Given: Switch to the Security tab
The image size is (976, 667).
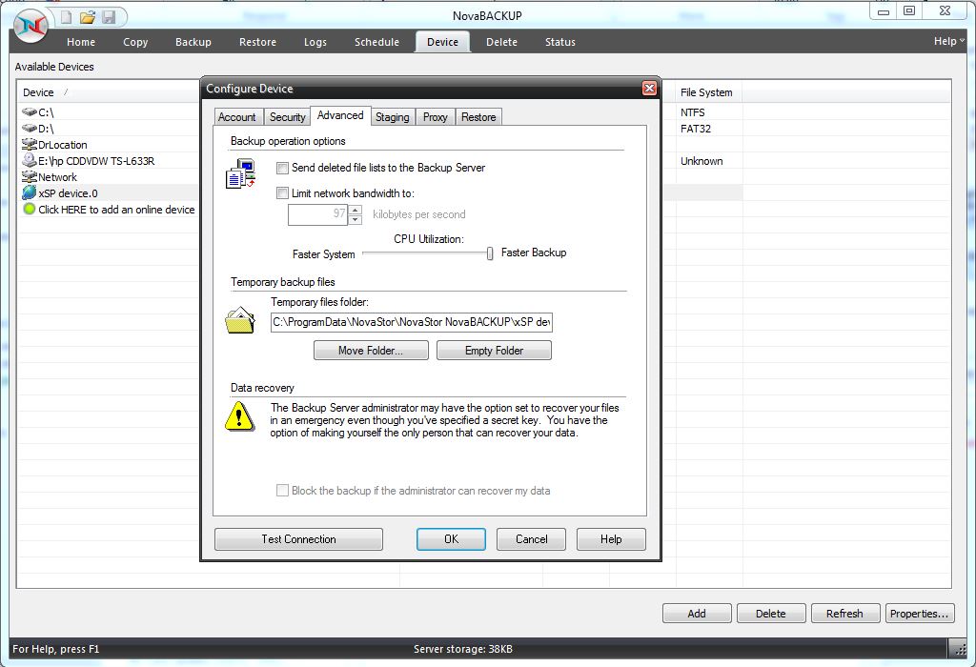Looking at the screenshot, I should point(288,117).
